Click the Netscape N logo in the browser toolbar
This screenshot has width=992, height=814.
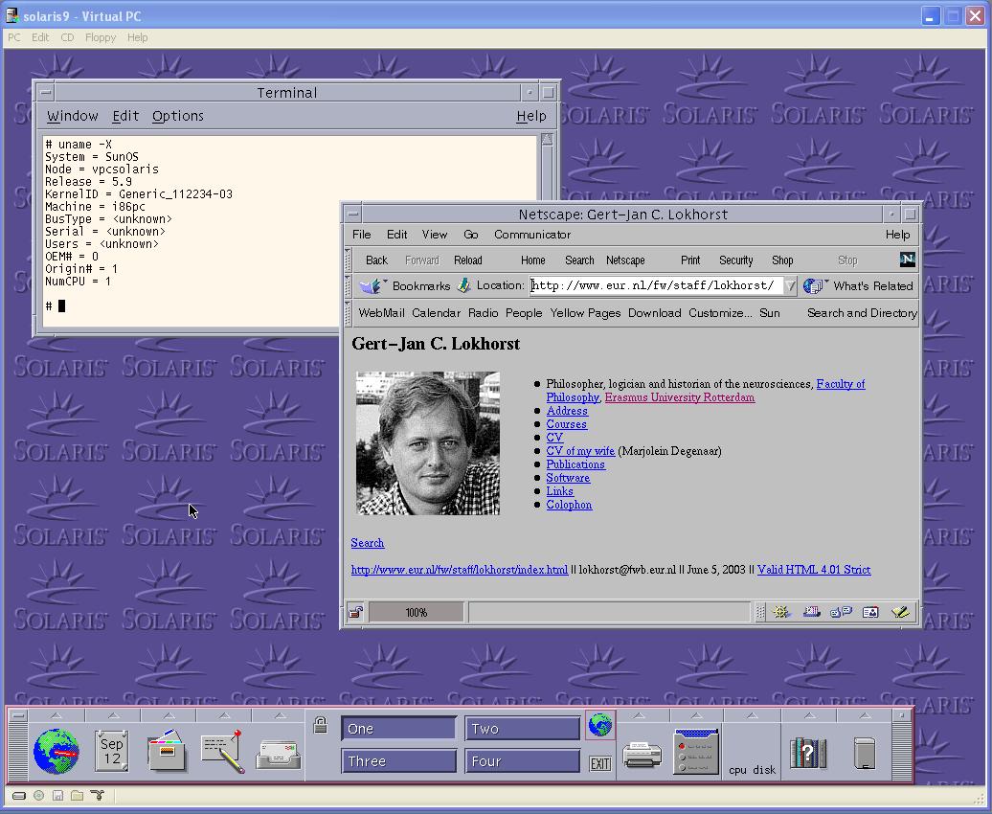tap(907, 260)
